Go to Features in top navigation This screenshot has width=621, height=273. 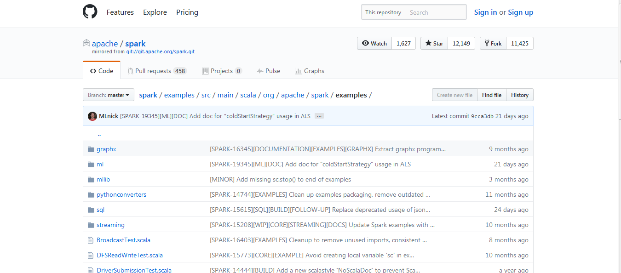(x=120, y=12)
